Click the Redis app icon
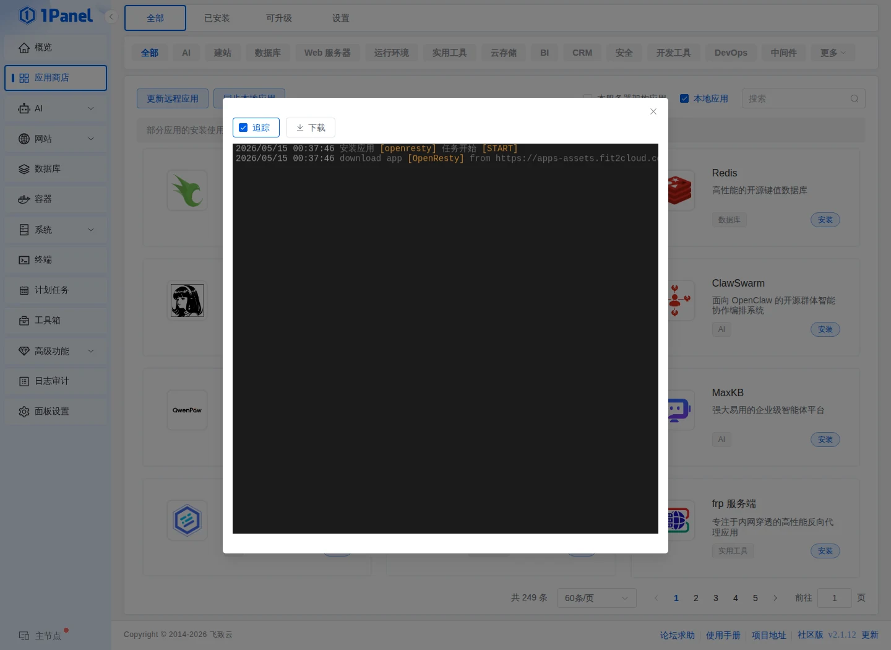The width and height of the screenshot is (891, 650). tap(679, 190)
